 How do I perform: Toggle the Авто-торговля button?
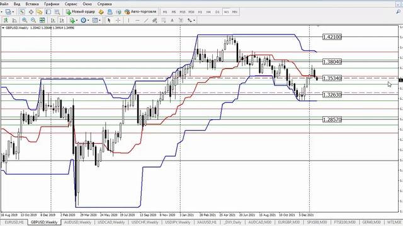tap(140, 12)
